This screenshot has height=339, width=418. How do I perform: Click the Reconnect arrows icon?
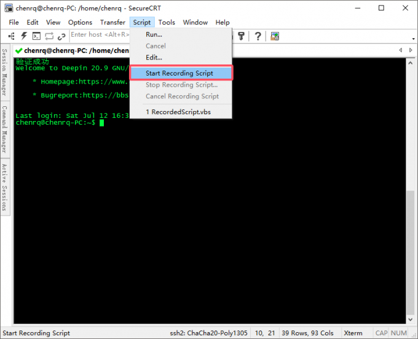click(x=49, y=36)
